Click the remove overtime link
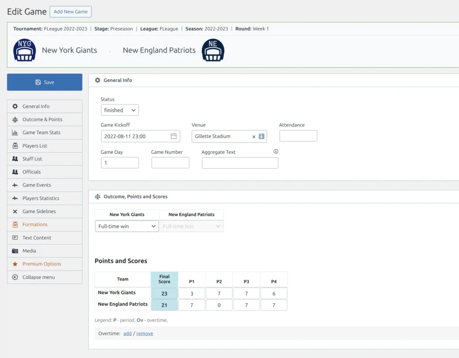The width and height of the screenshot is (459, 358). [x=145, y=333]
